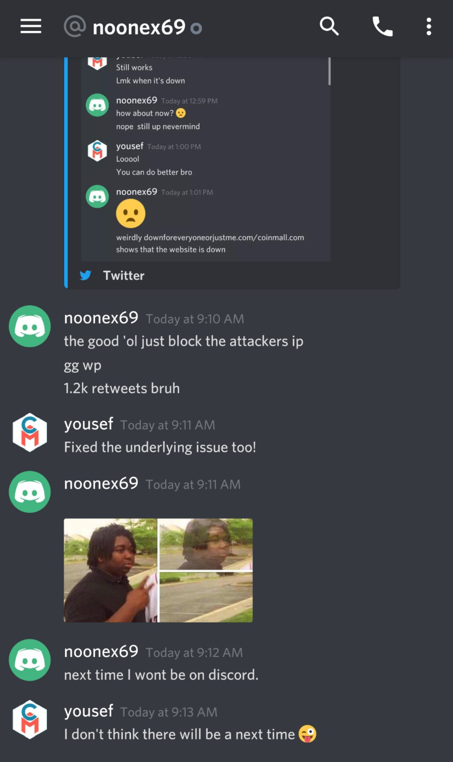Tap the winking tongue emoji
Screen dimensions: 453x762
point(307,734)
